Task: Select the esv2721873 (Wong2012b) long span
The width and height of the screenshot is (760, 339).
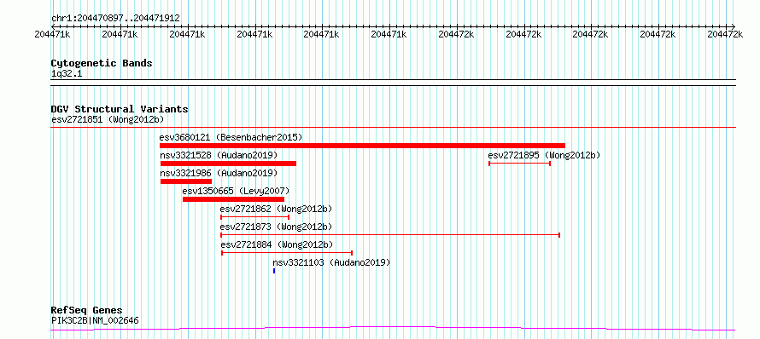Action: 390,235
